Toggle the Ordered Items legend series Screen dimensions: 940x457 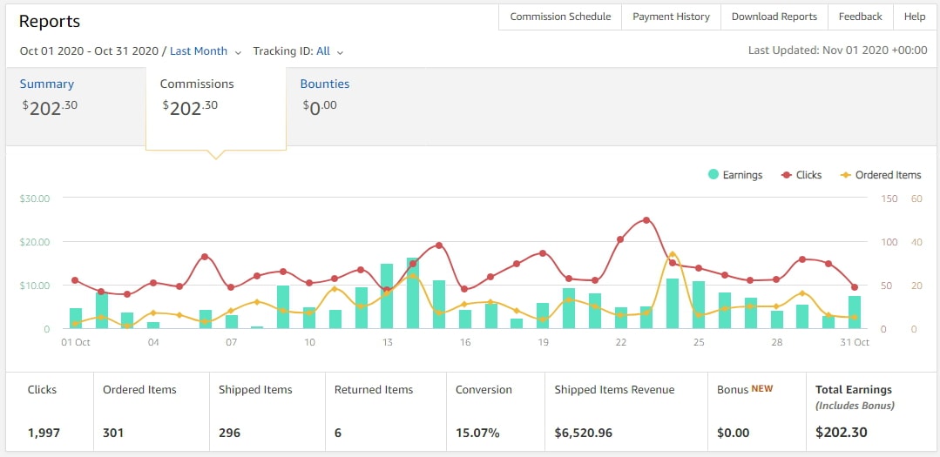pyautogui.click(x=880, y=175)
